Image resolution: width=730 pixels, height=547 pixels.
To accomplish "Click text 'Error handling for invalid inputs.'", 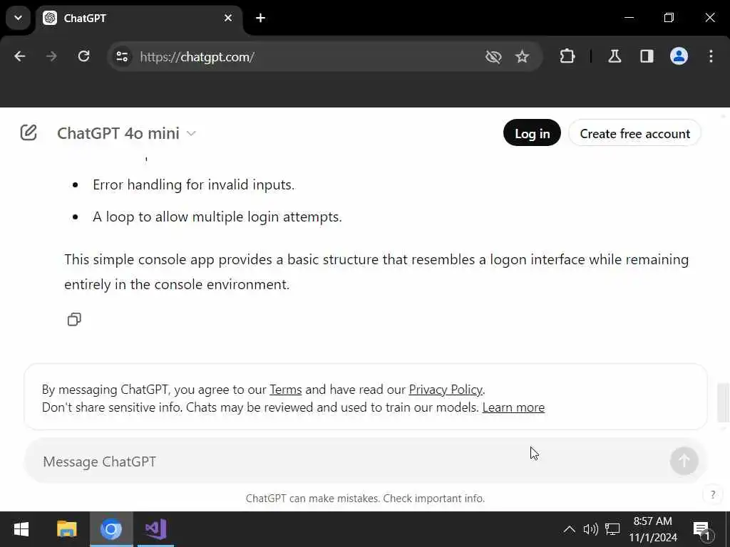I will [x=194, y=184].
